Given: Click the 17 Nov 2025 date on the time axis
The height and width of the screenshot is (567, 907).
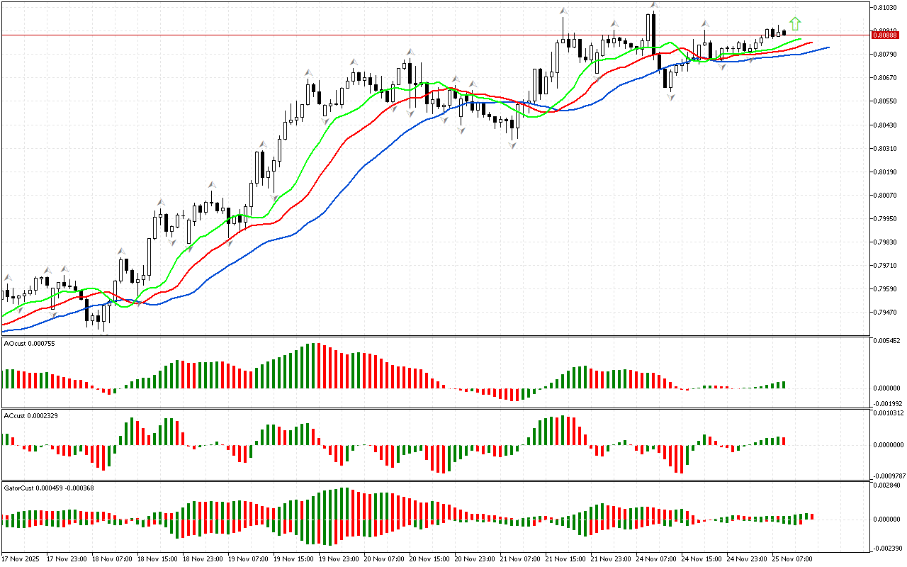Looking at the screenshot, I should click(x=22, y=558).
